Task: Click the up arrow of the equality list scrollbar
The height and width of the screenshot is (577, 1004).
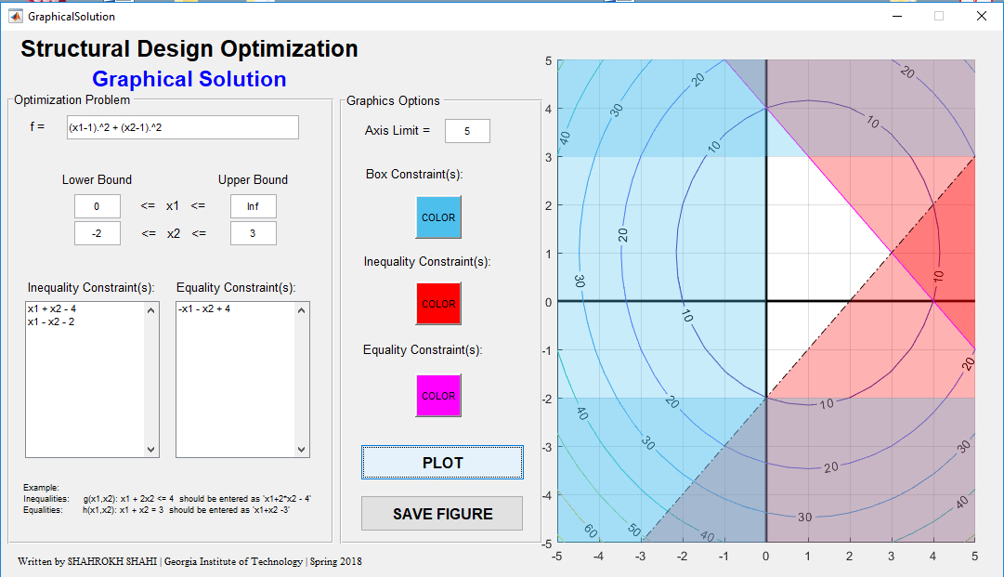Action: coord(302,310)
